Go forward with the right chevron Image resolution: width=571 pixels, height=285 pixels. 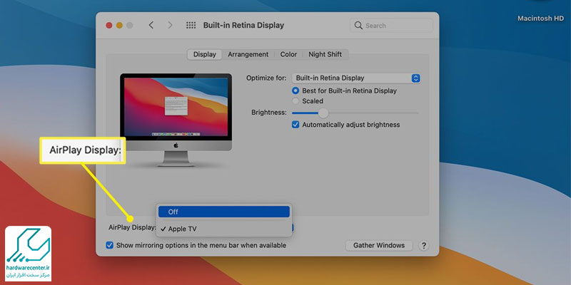[x=170, y=25]
